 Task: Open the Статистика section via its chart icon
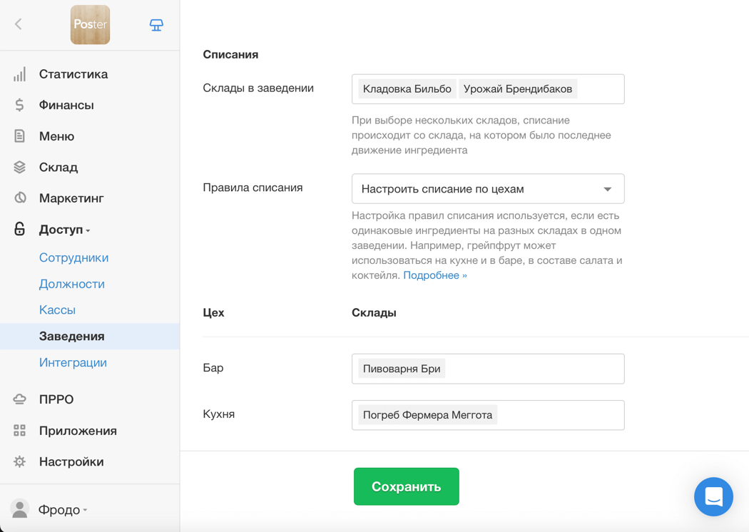tap(20, 73)
